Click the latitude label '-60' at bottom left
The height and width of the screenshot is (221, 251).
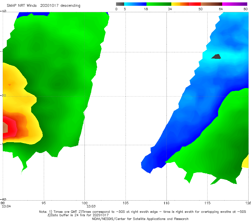(3, 199)
